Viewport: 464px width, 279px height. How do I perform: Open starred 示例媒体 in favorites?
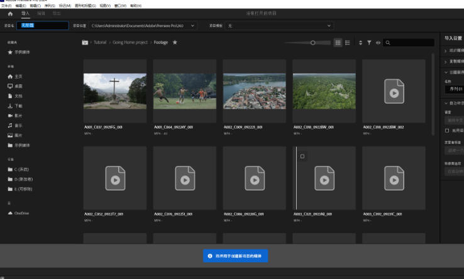pos(19,52)
